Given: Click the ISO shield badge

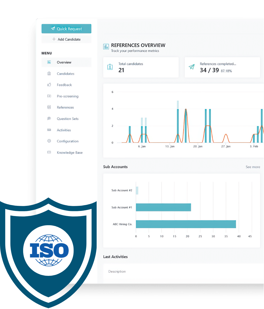Looking at the screenshot, I should [x=48, y=253].
